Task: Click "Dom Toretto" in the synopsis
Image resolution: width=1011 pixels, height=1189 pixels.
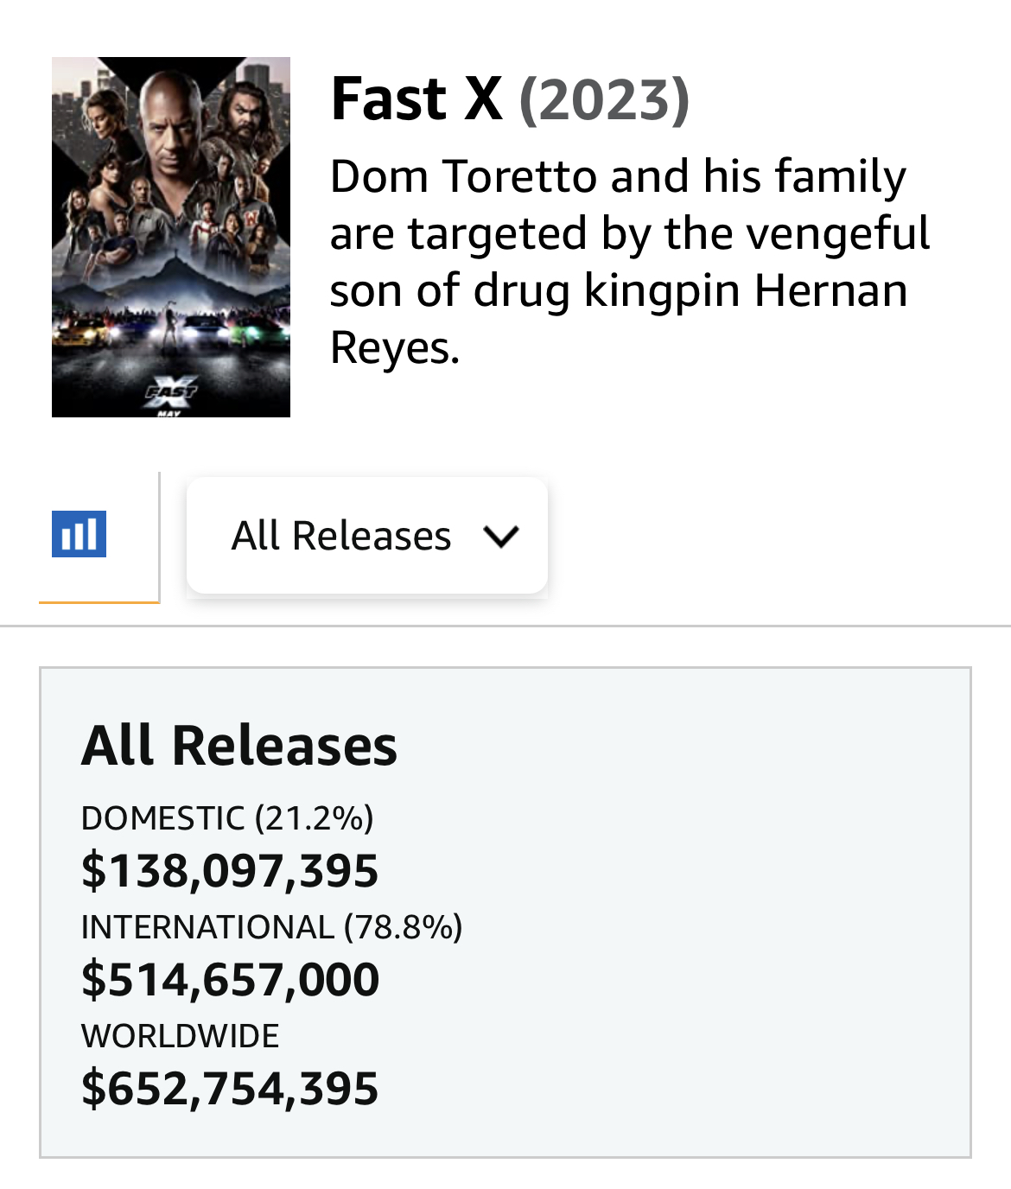Action: pyautogui.click(x=463, y=176)
